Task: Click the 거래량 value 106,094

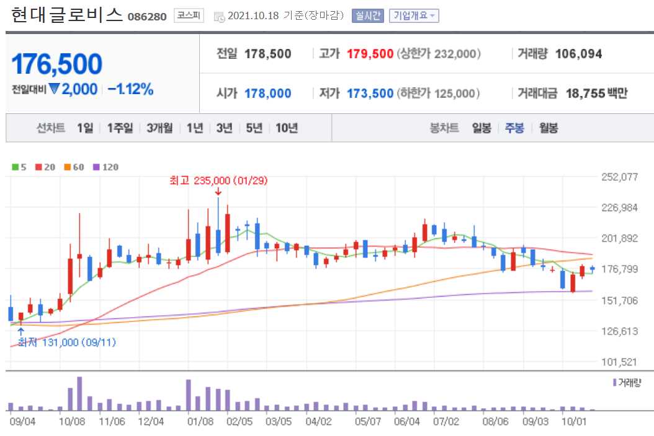Action: [x=579, y=54]
